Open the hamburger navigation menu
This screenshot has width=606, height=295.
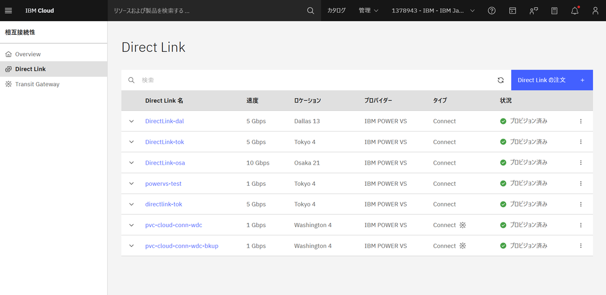8,11
